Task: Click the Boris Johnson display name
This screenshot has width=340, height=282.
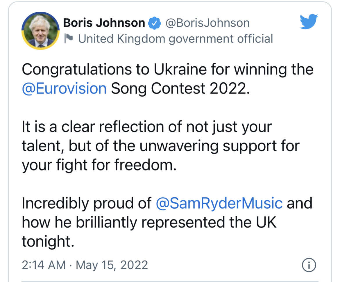Action: coord(104,23)
